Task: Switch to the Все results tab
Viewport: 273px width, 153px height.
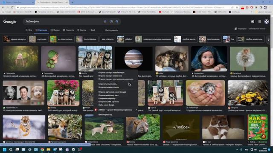Action: (29, 30)
